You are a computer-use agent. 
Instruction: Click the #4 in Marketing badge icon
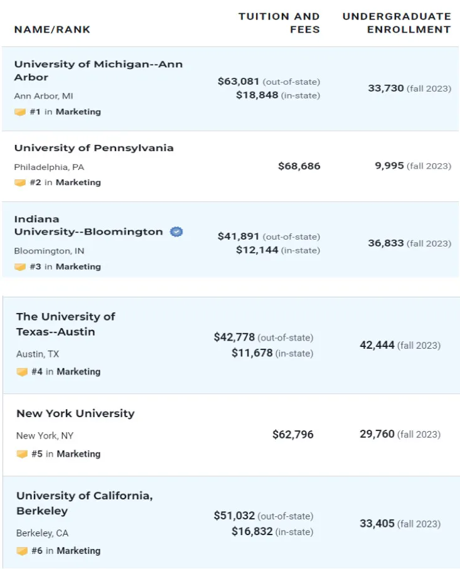(22, 372)
